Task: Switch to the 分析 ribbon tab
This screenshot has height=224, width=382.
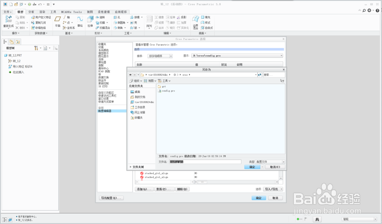Action: 31,12
